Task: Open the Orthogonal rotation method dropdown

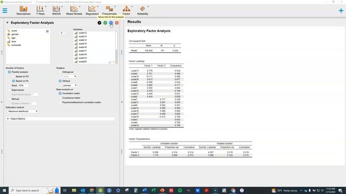Action: tap(70, 77)
